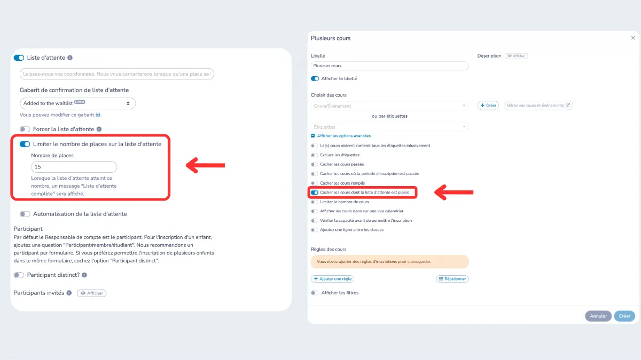Toggle the Liste d'attente switch
641x360 pixels.
click(19, 58)
